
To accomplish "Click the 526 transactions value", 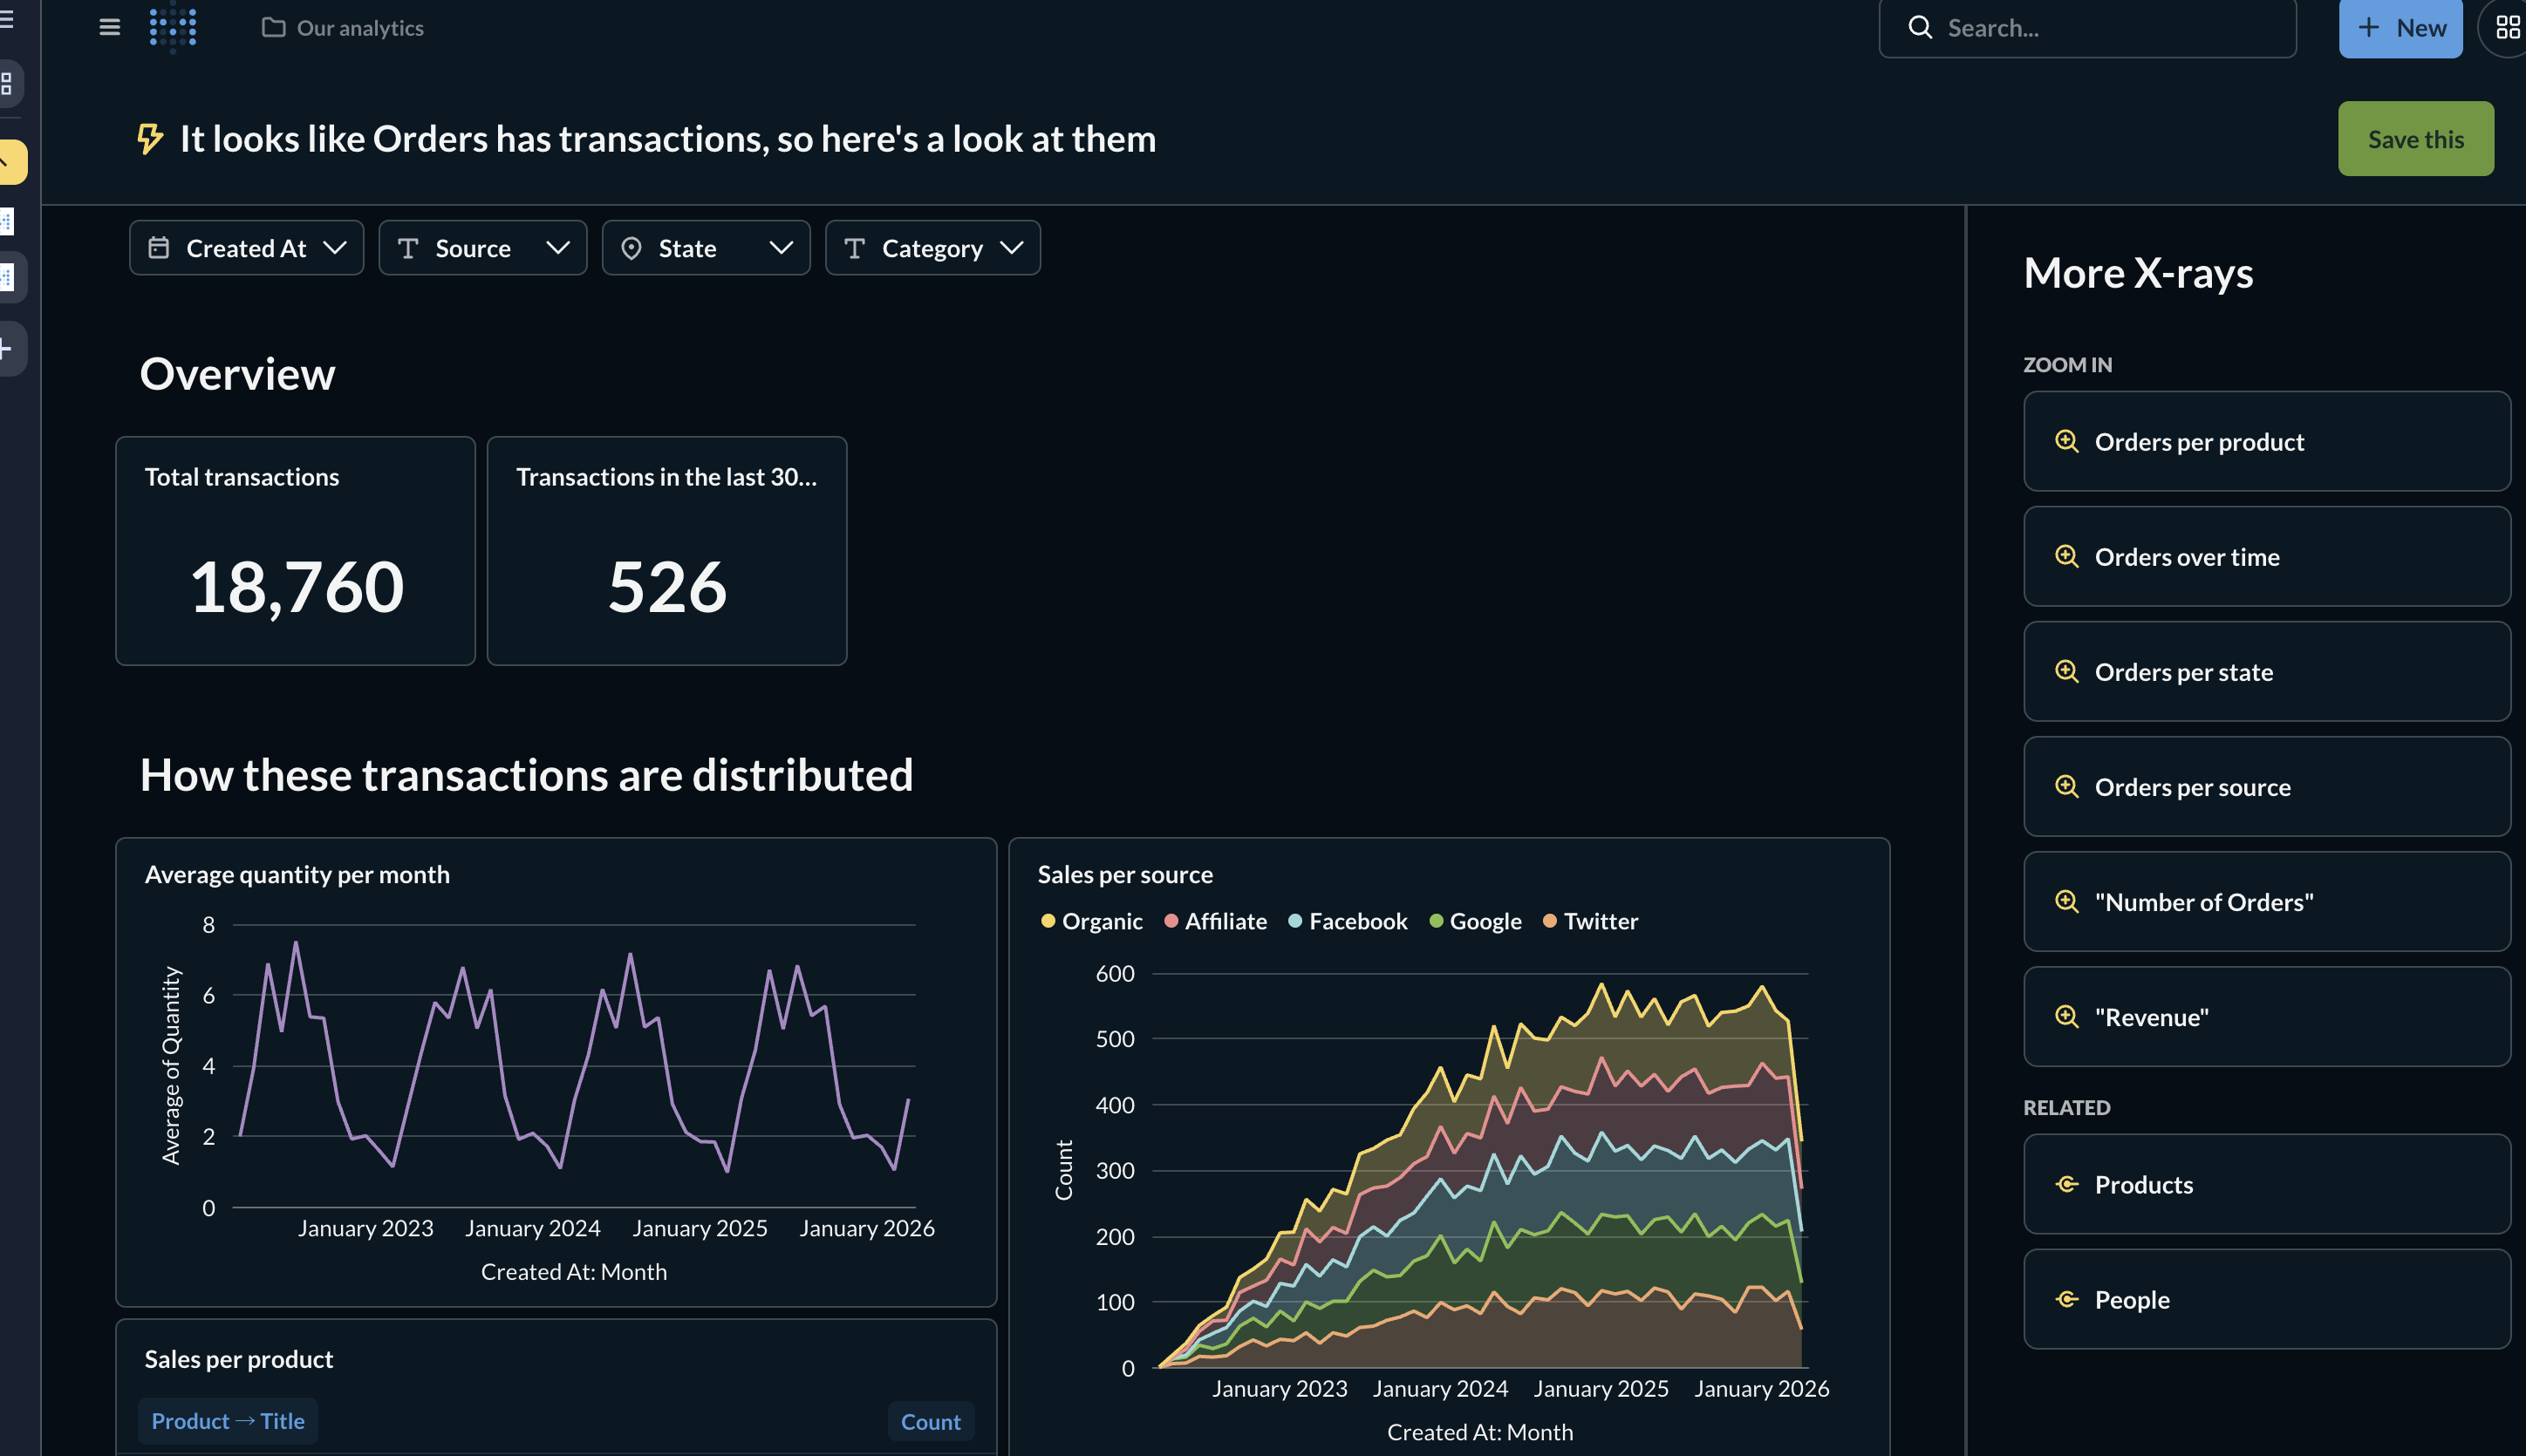I will tap(667, 586).
